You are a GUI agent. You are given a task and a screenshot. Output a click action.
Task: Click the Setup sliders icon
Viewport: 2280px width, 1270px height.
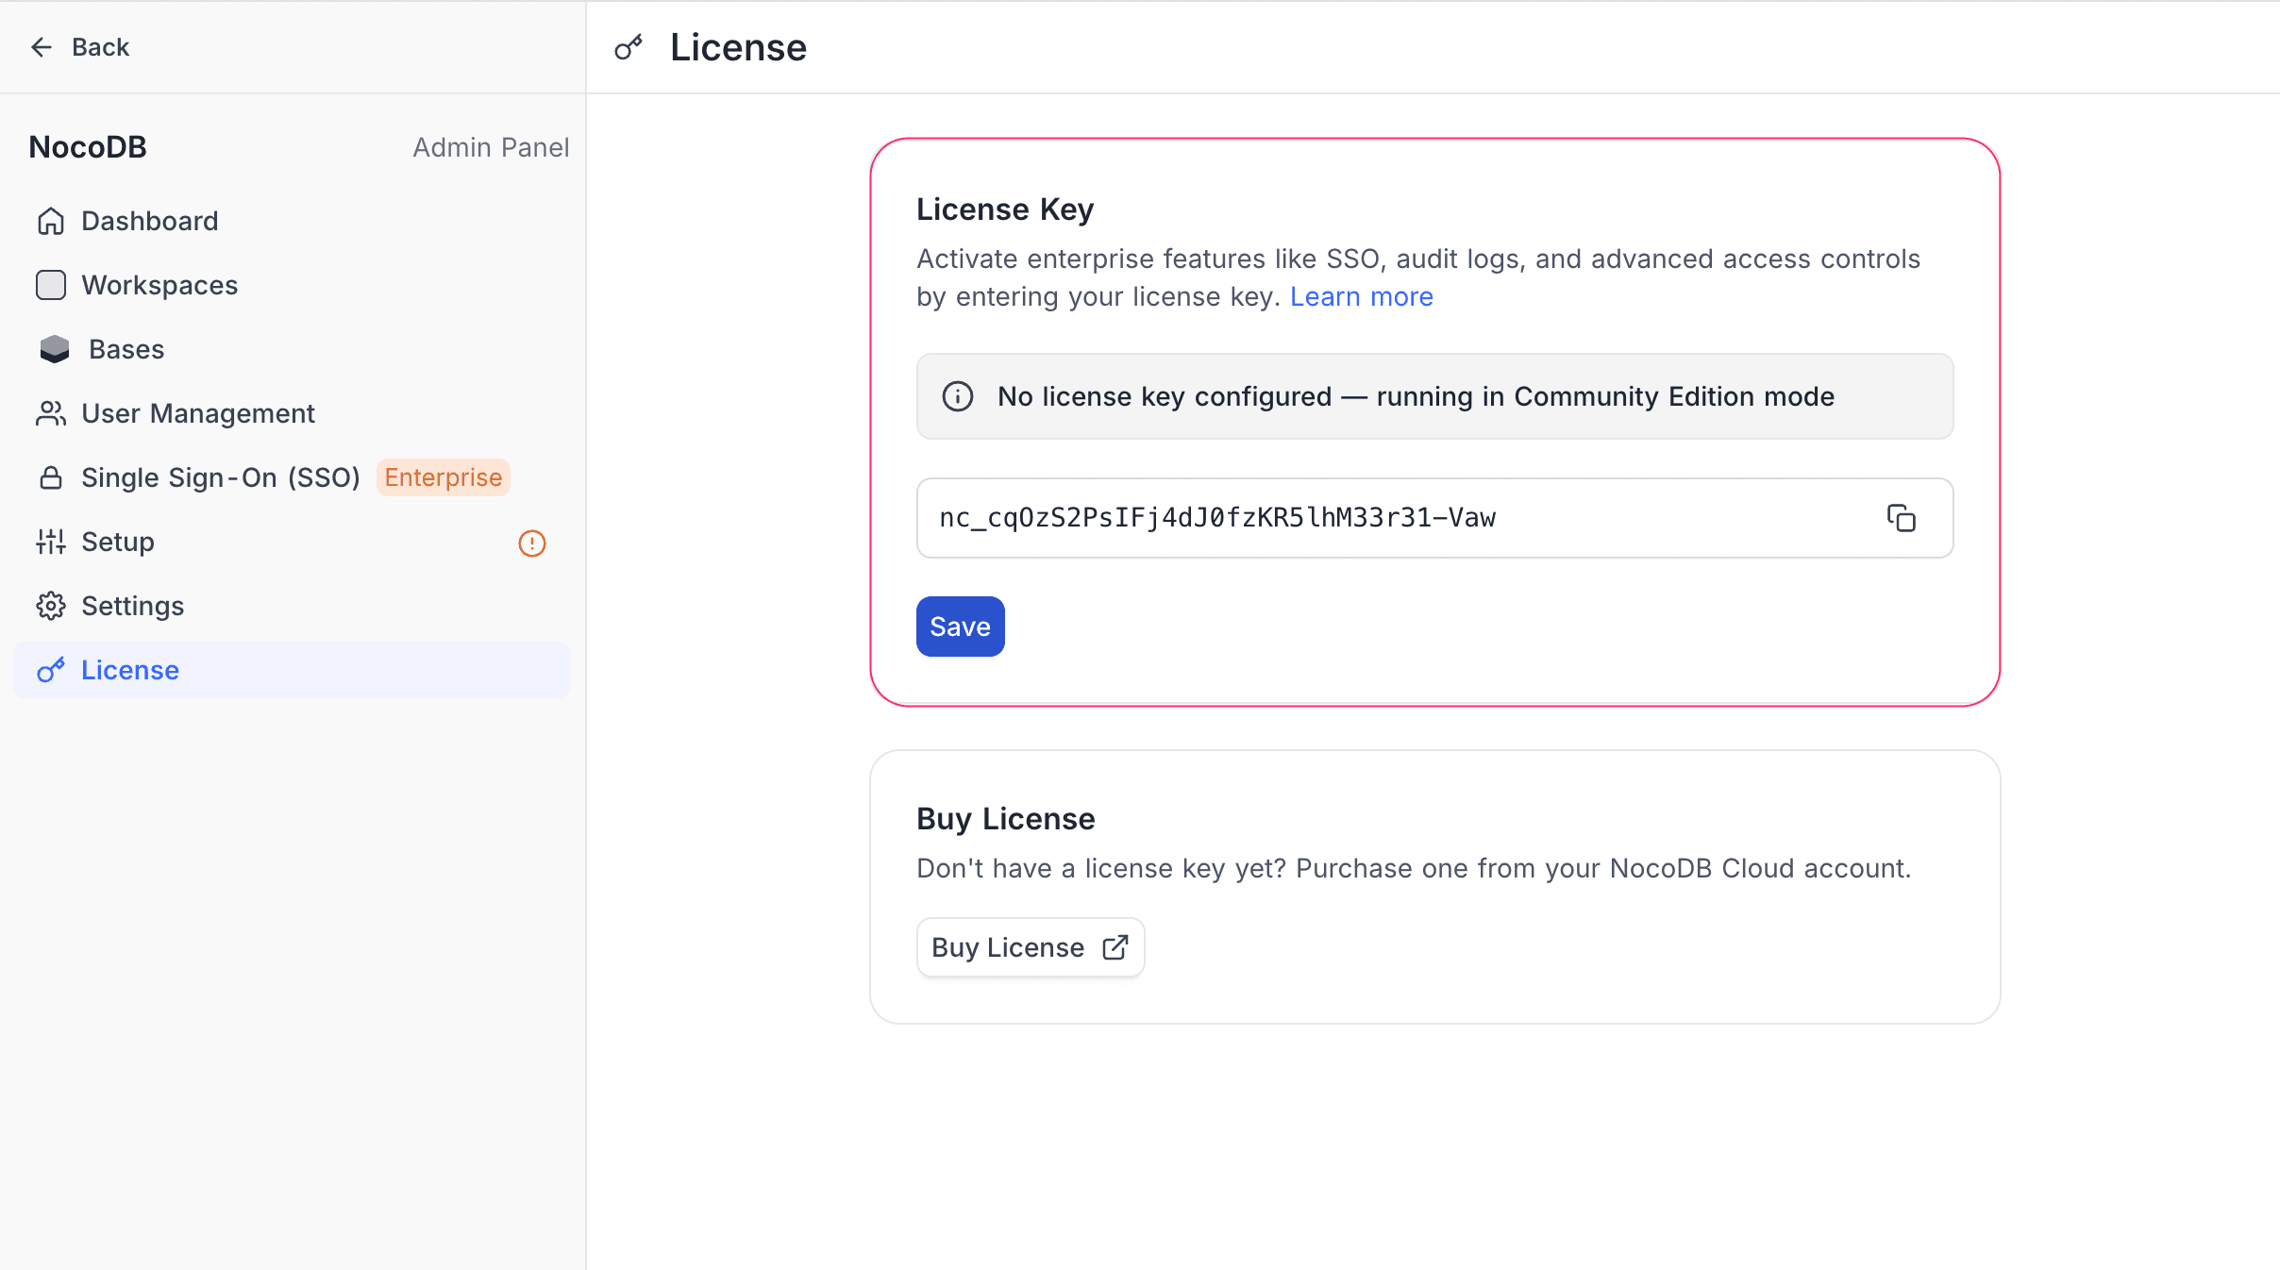(x=51, y=542)
